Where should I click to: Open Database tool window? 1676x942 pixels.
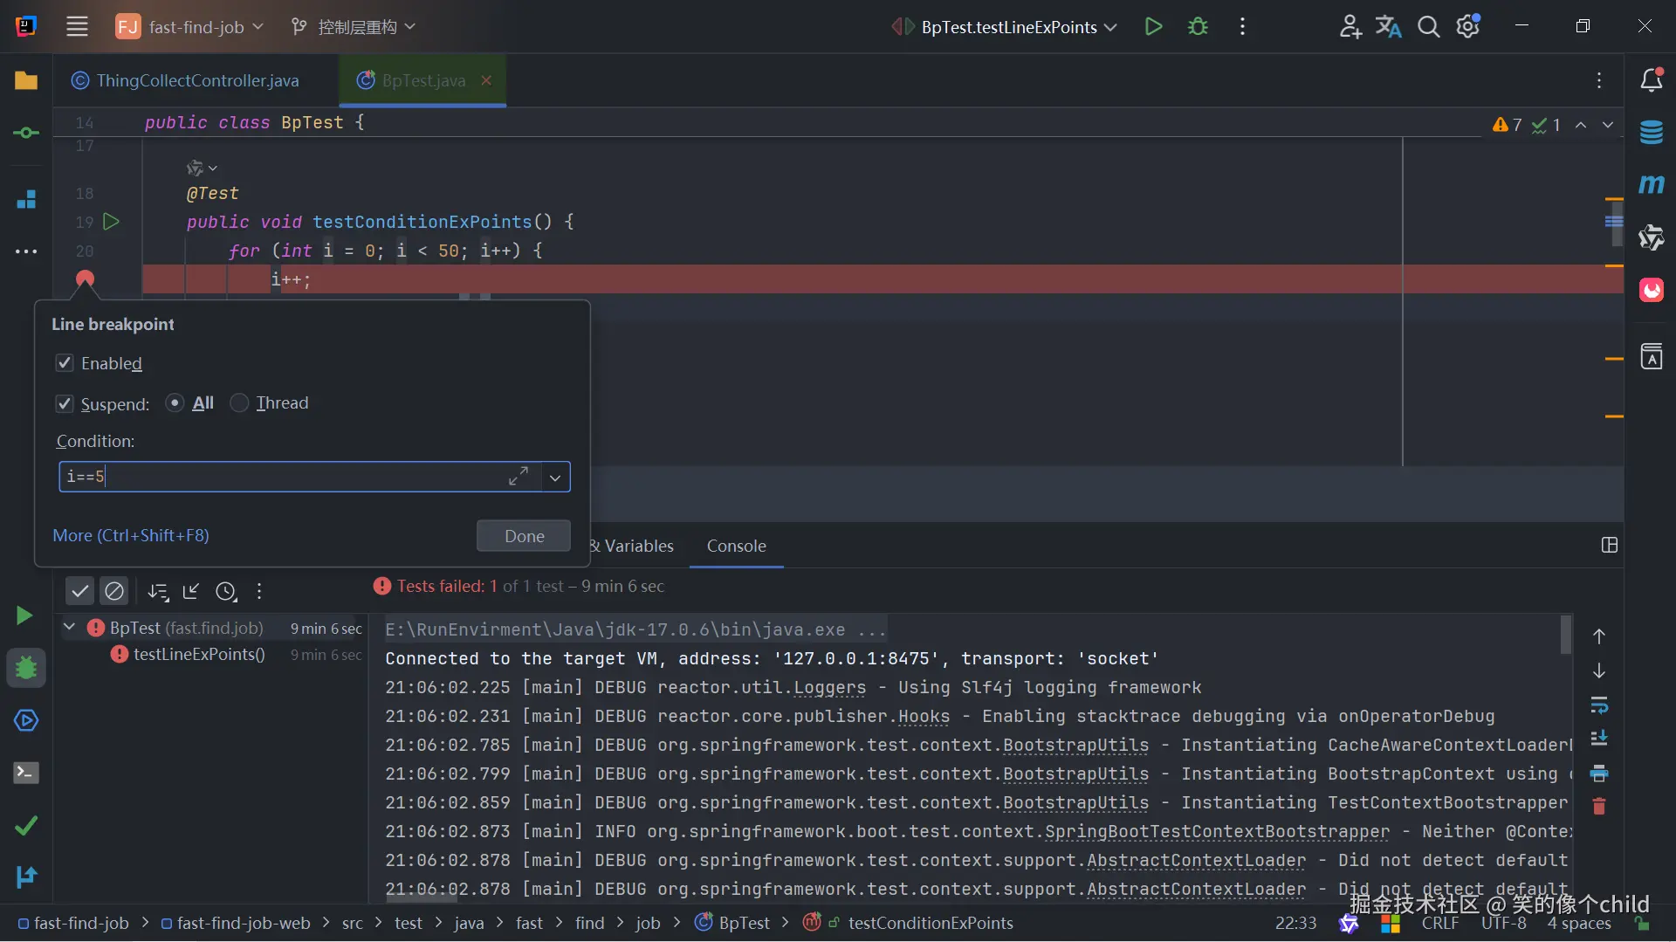click(x=1651, y=133)
